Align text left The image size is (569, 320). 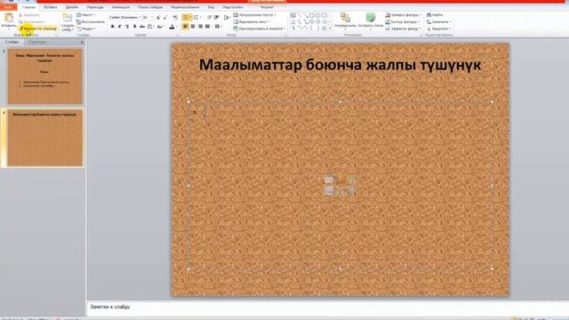(x=185, y=27)
